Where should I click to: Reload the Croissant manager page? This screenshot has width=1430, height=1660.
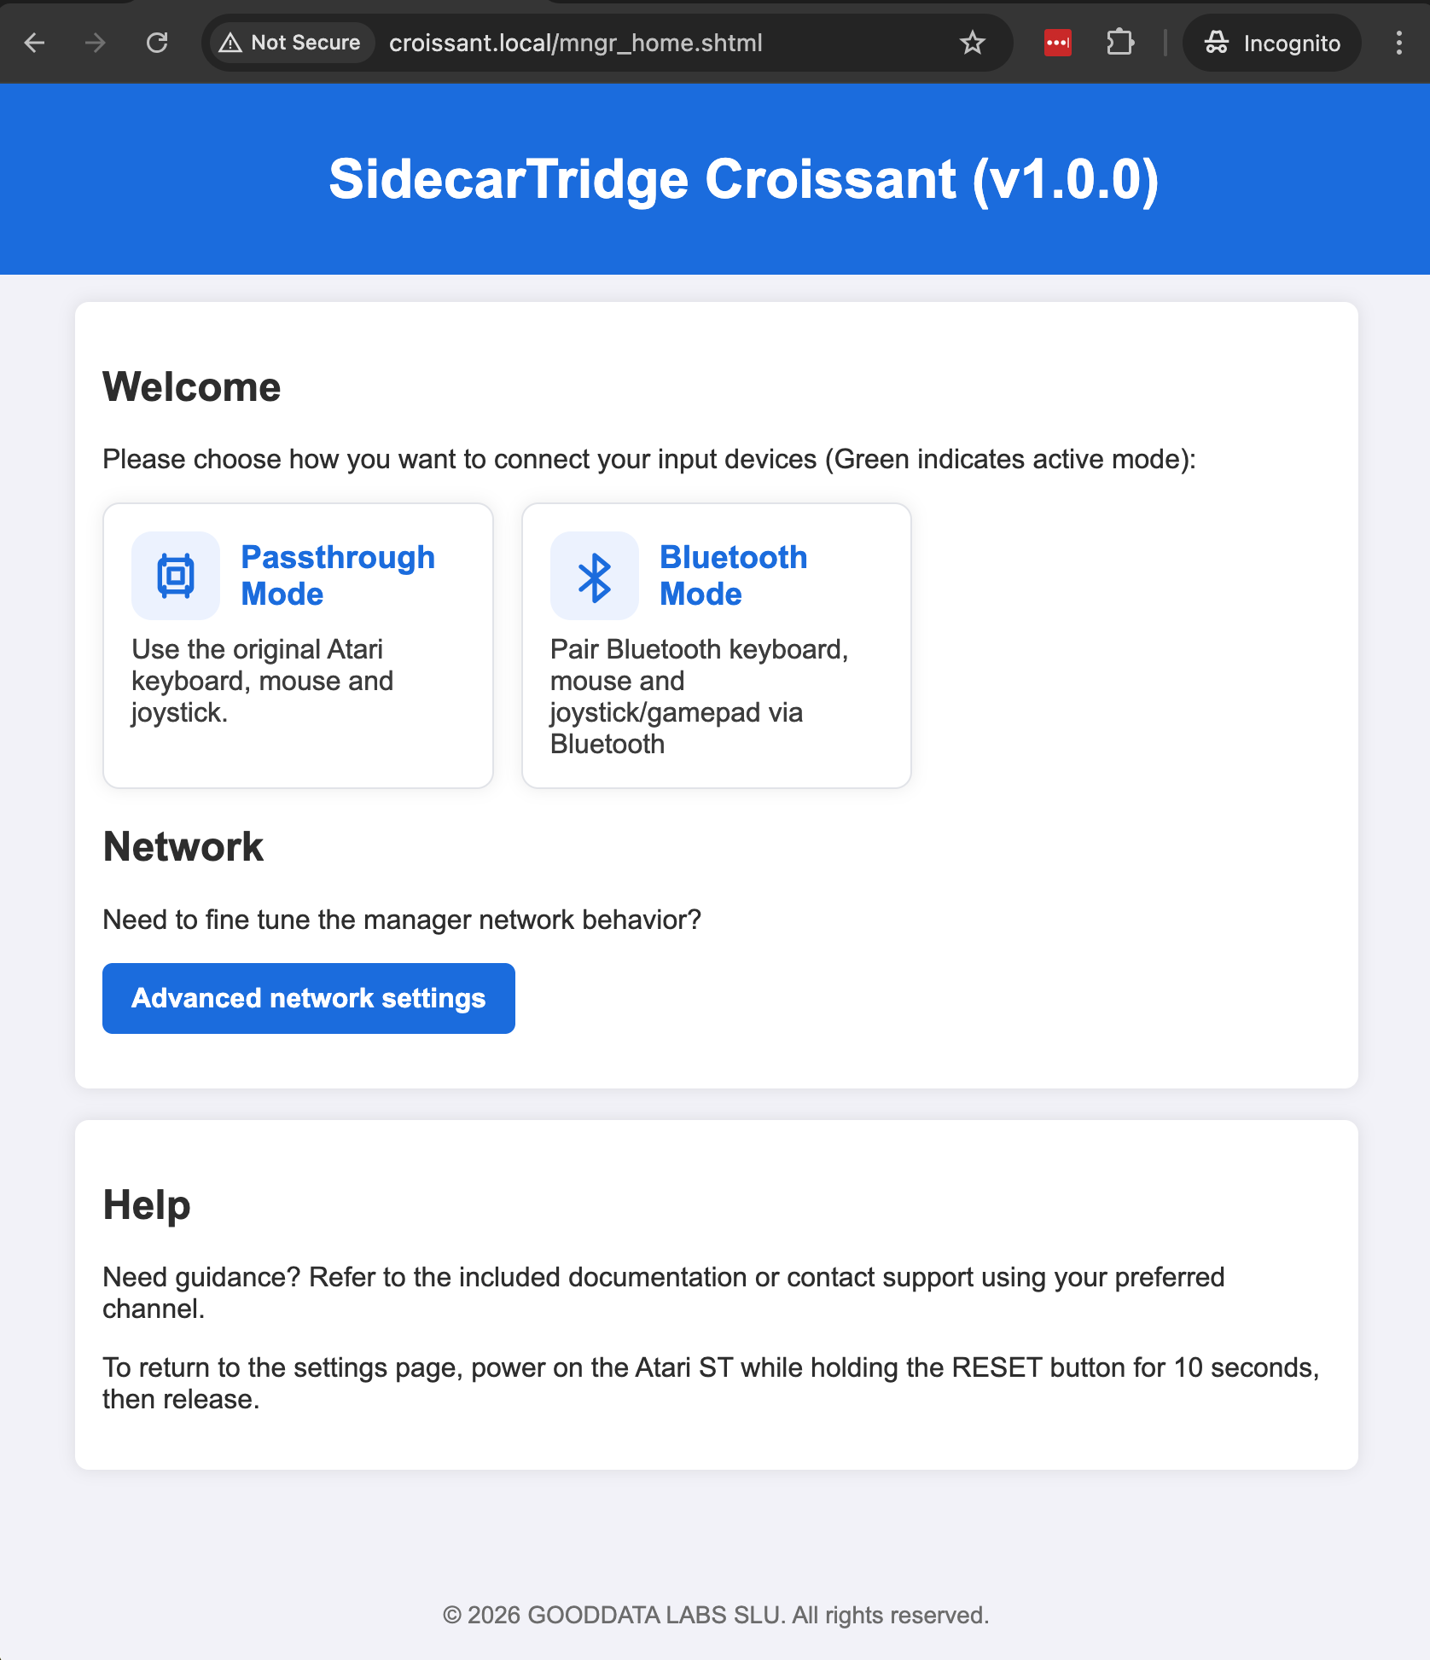(x=155, y=42)
